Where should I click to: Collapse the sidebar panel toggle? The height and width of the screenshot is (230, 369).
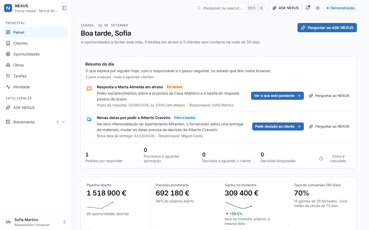pos(64,8)
